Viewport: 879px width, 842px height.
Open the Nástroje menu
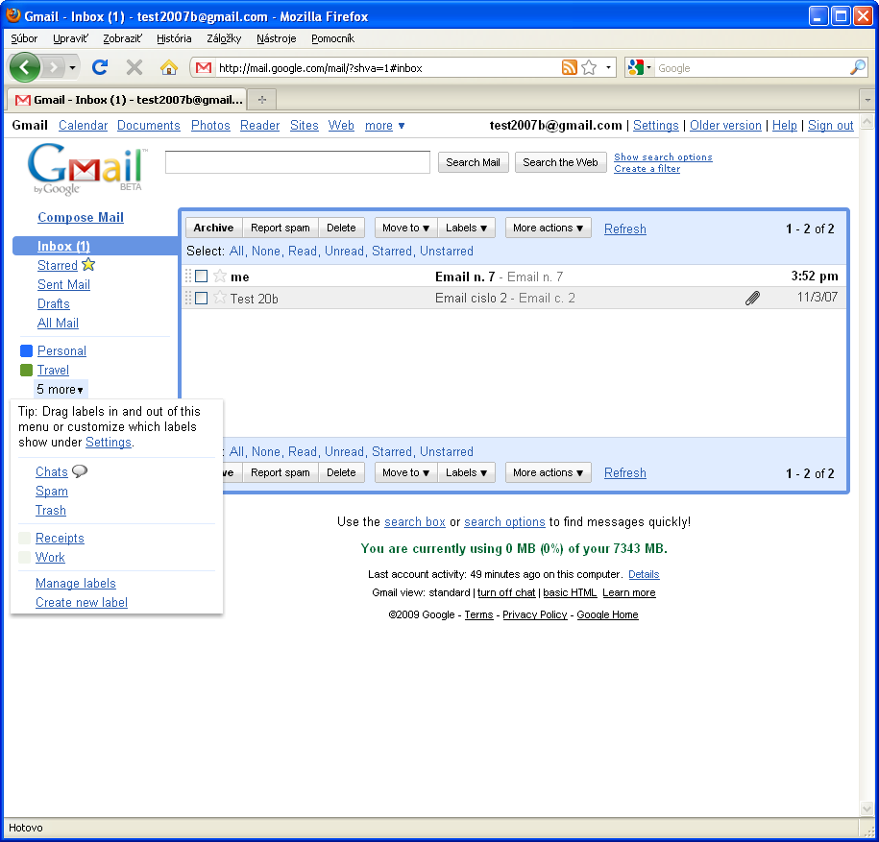[x=277, y=38]
